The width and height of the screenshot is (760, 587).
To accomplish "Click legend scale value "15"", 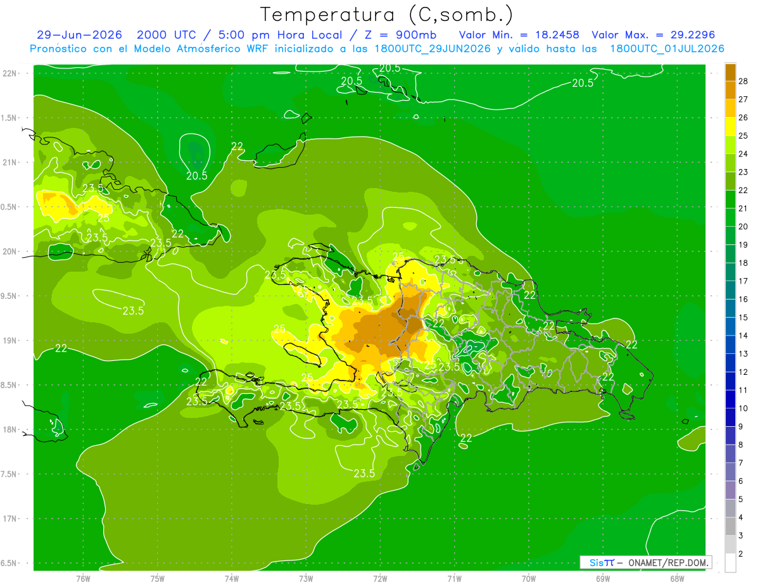I will pyautogui.click(x=743, y=317).
